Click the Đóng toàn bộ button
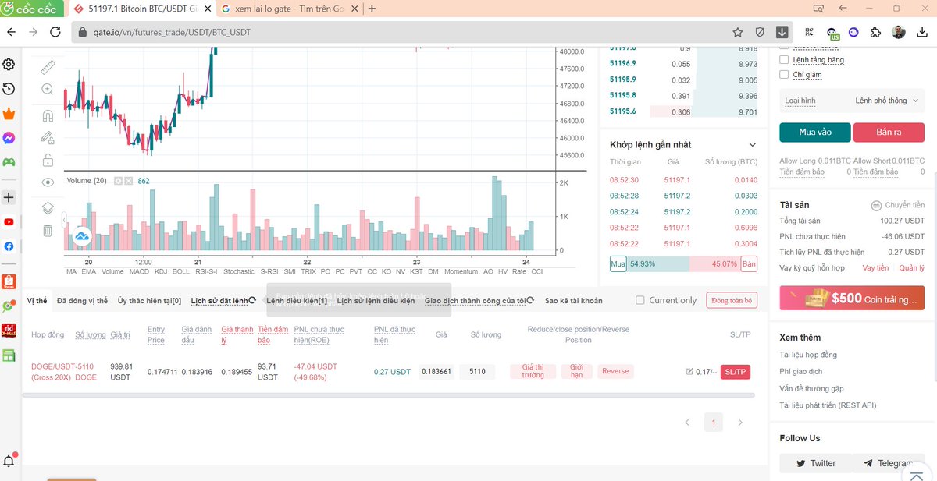Screen dimensions: 937x481 732,300
